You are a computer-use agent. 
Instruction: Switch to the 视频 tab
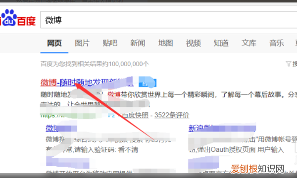[x=193, y=43]
